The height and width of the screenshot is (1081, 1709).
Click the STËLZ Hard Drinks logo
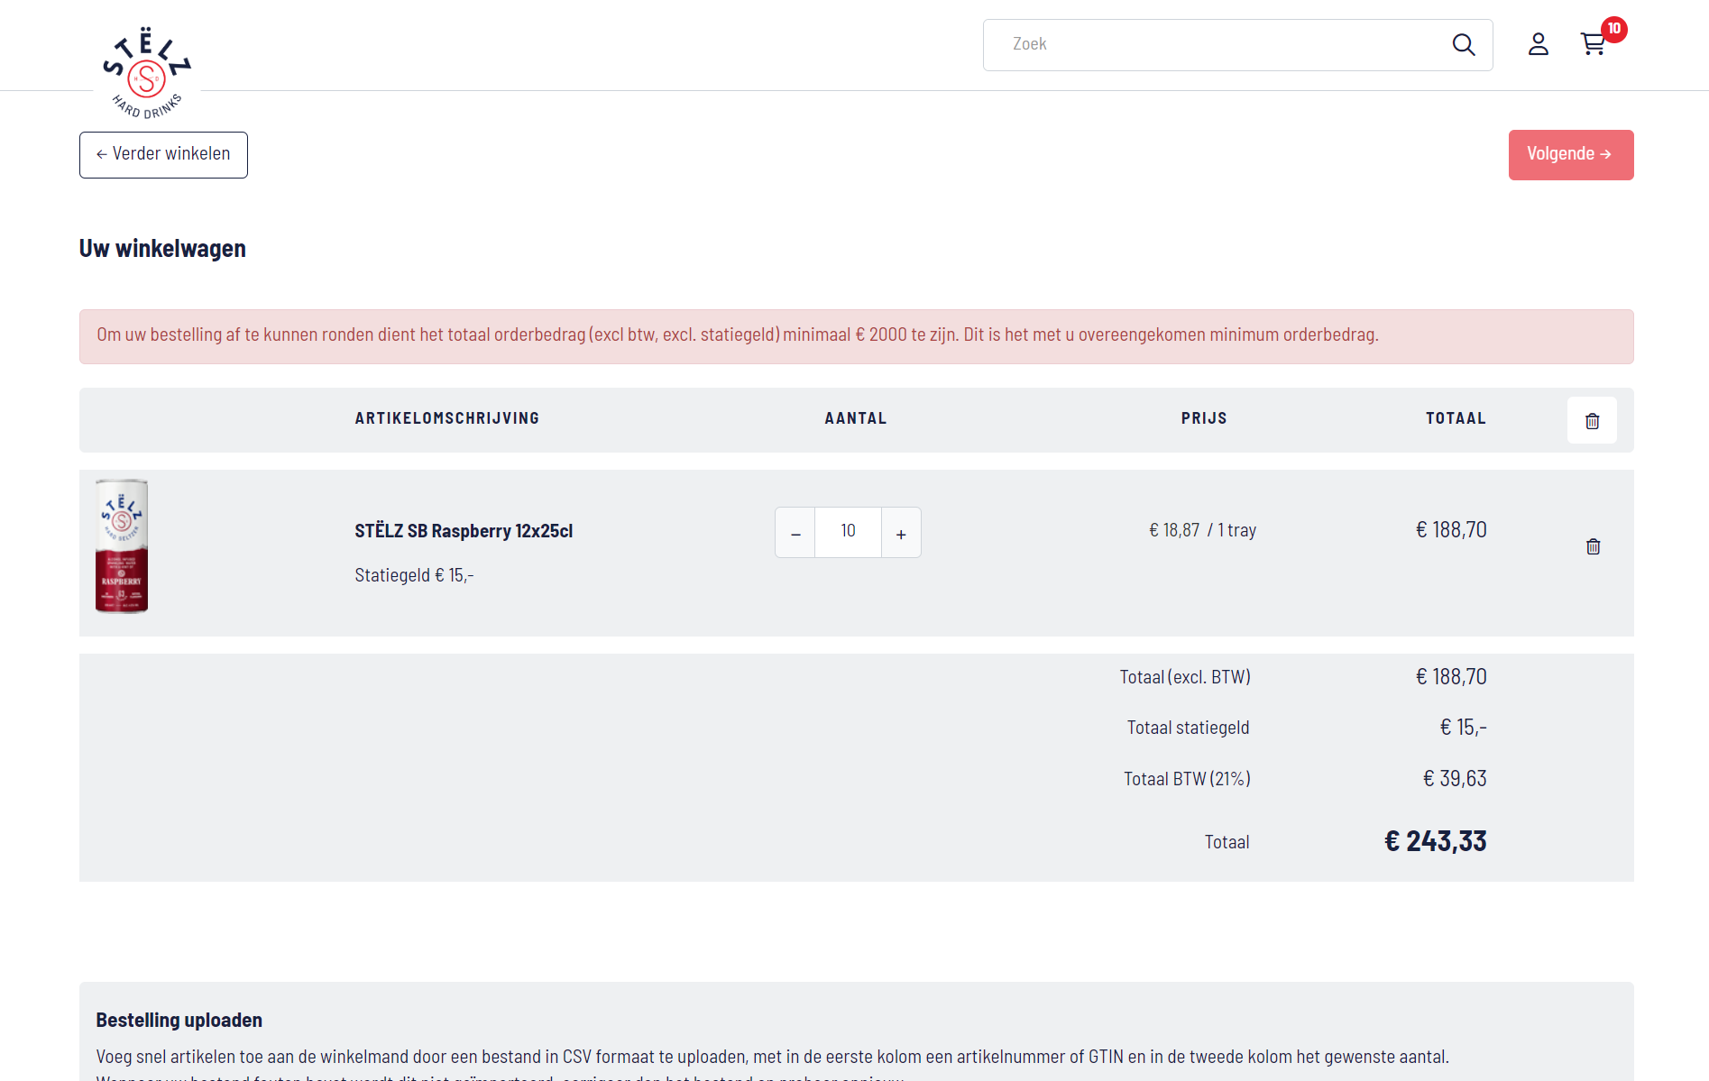(146, 72)
